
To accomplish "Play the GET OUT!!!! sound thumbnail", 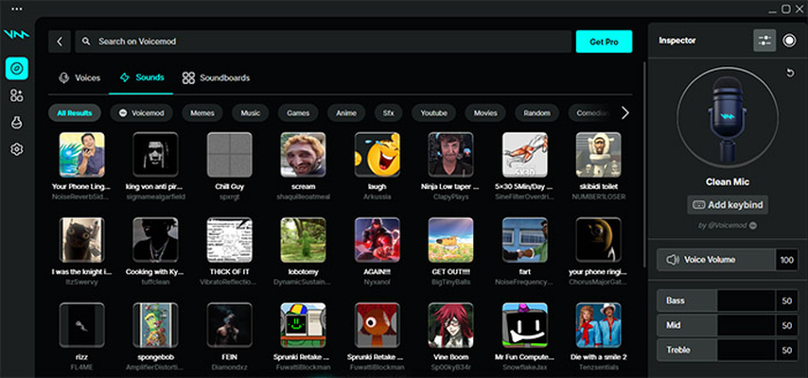I will 451,239.
